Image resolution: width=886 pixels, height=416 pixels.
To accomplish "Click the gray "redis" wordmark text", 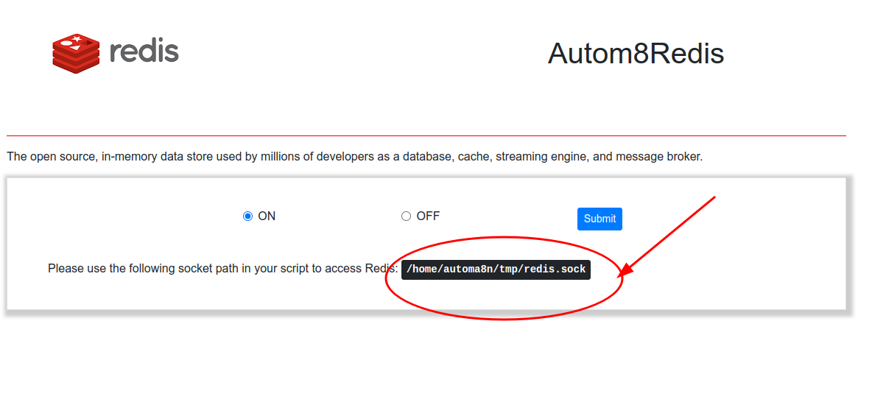I will click(144, 52).
